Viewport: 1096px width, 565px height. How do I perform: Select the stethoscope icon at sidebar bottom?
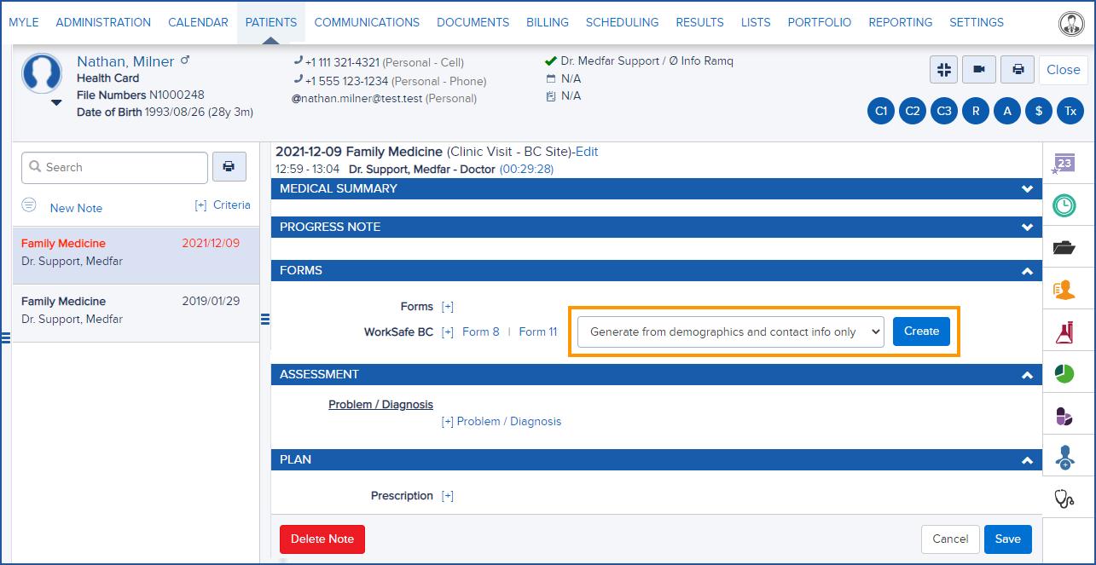(1064, 499)
